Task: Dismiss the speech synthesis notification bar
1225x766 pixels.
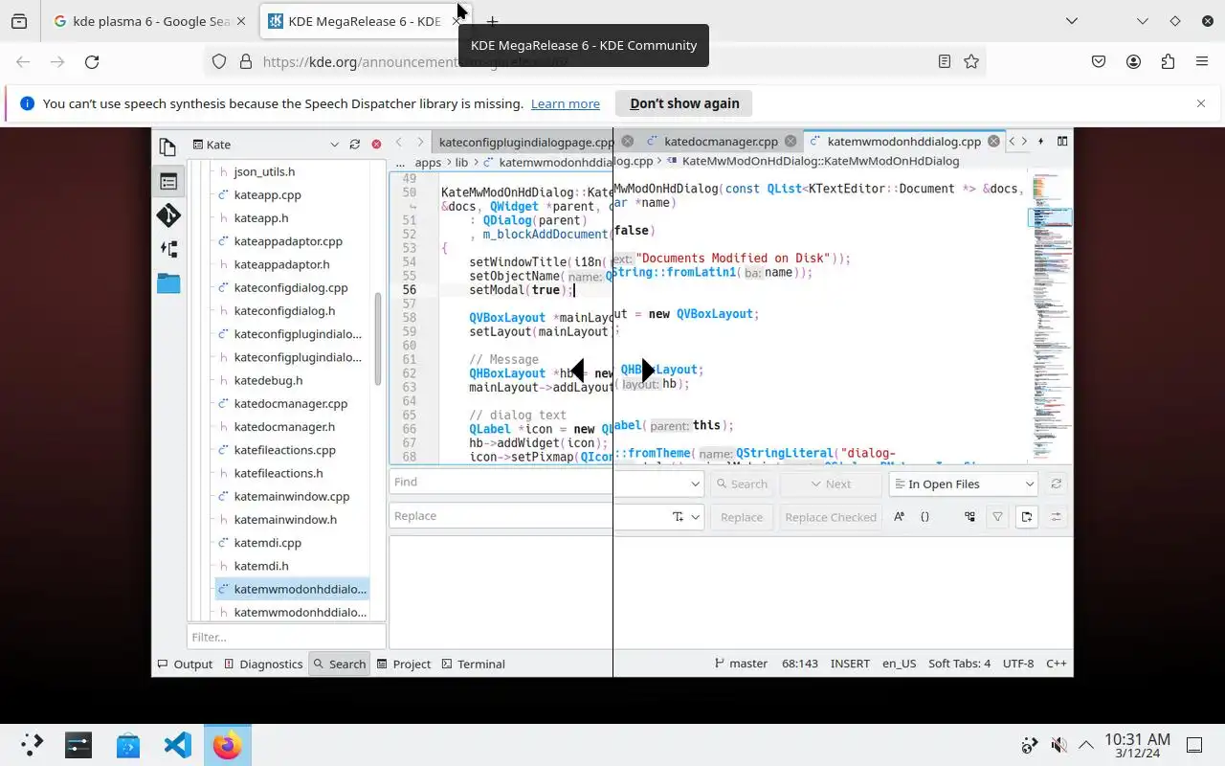Action: pos(1201,103)
